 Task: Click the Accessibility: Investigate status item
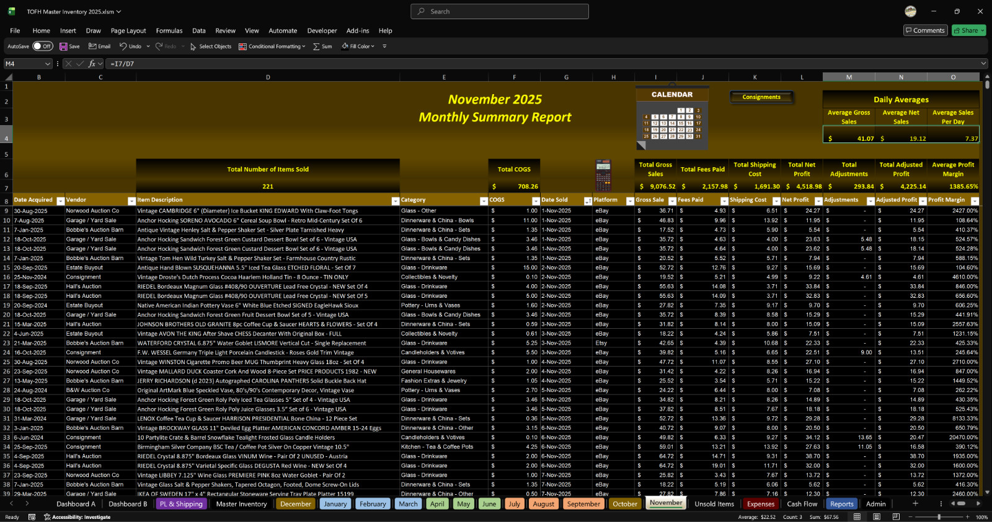point(77,517)
